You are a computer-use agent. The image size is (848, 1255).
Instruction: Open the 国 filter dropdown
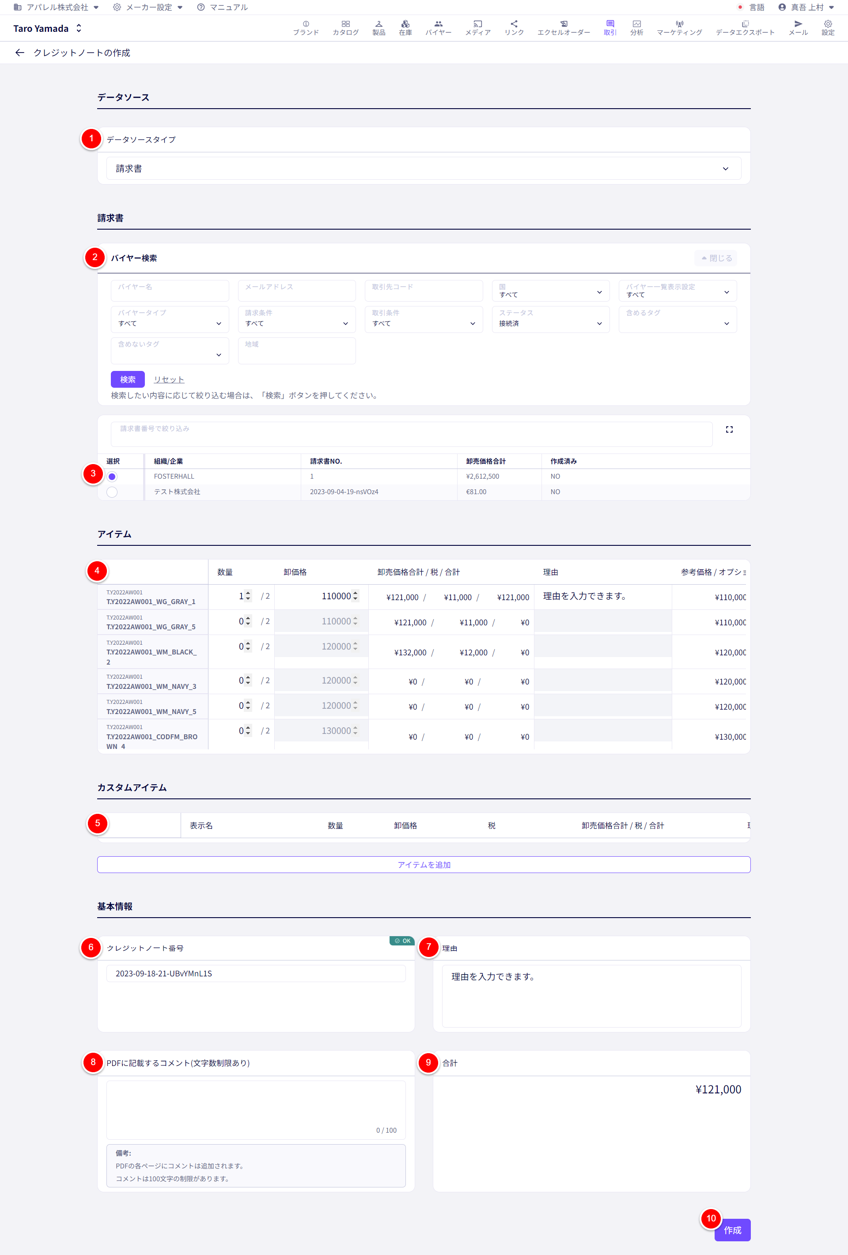[550, 291]
